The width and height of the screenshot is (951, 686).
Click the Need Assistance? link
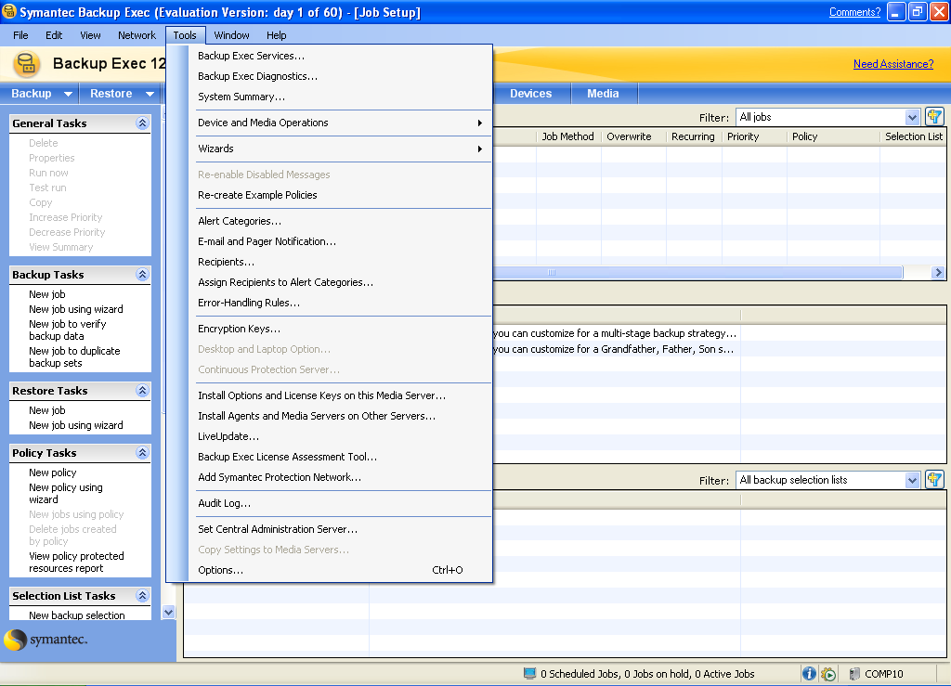[893, 64]
